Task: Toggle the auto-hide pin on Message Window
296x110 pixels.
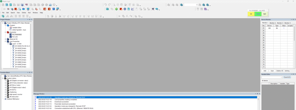Action: pyautogui.click(x=257, y=94)
